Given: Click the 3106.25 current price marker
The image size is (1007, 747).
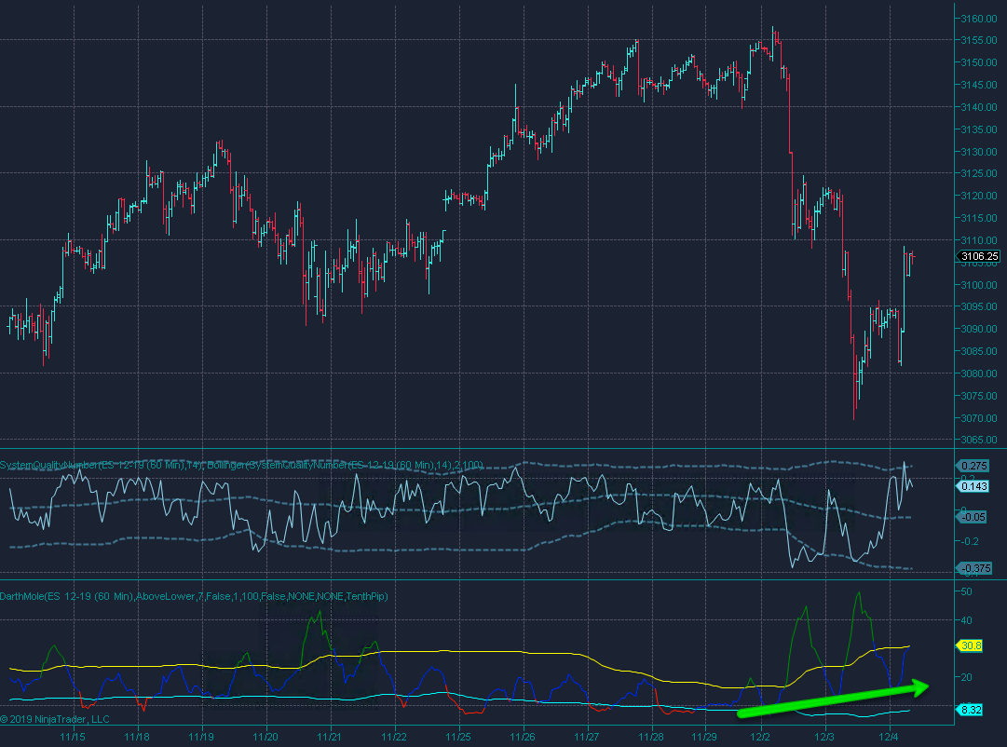Looking at the screenshot, I should click(979, 256).
